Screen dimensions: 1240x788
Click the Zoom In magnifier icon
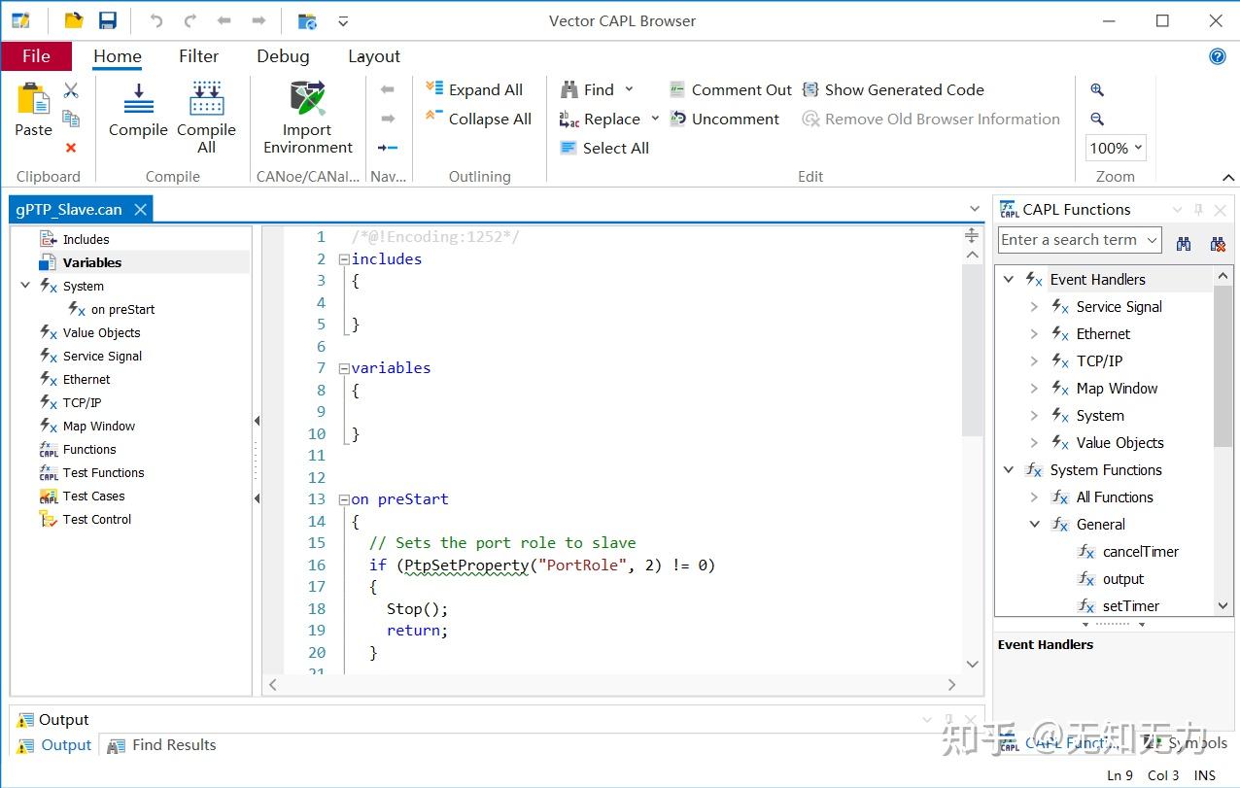pos(1097,89)
